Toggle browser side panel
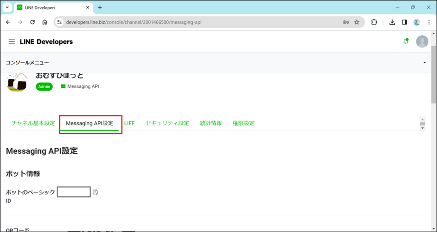The height and width of the screenshot is (232, 437). pyautogui.click(x=404, y=22)
